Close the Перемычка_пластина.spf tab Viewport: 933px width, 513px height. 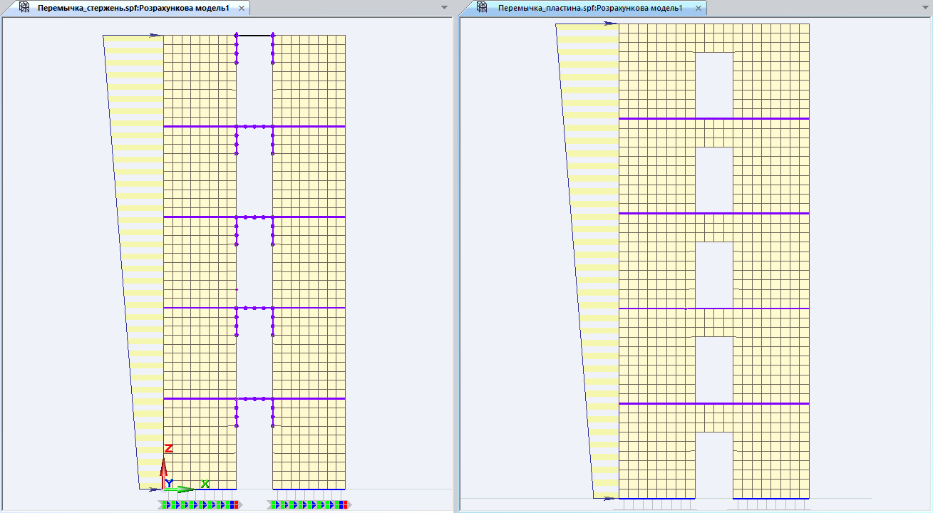click(x=699, y=8)
